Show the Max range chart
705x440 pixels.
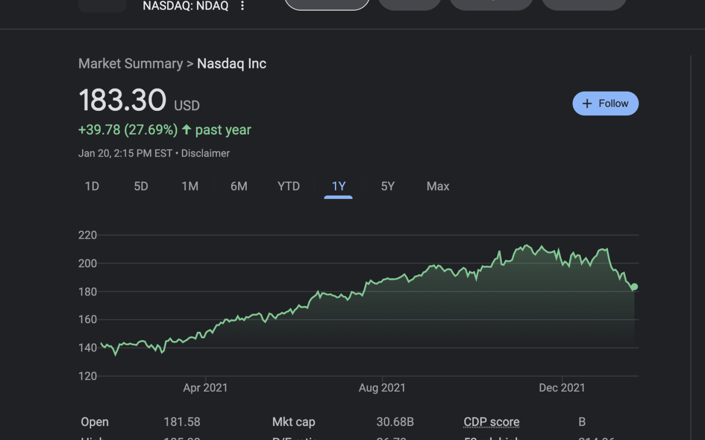[x=438, y=186]
